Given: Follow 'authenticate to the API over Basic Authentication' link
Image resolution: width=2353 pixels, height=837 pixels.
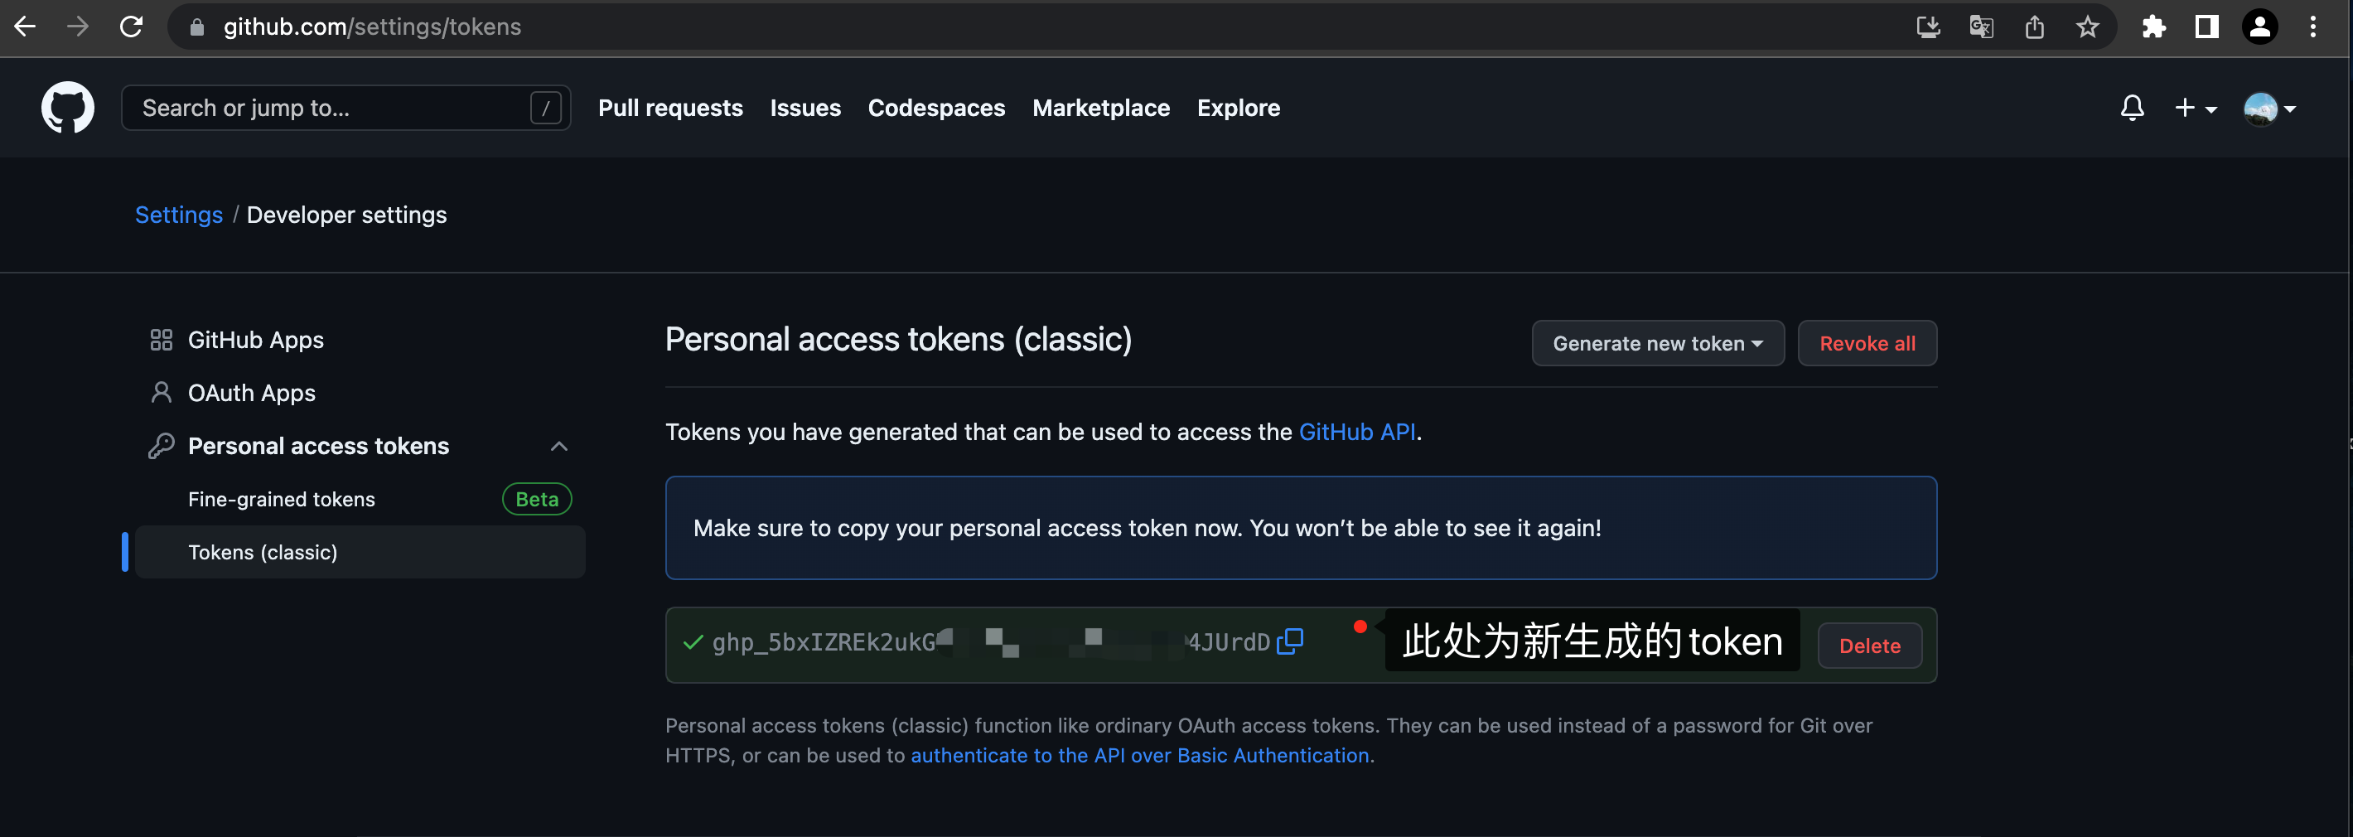Looking at the screenshot, I should [1140, 756].
